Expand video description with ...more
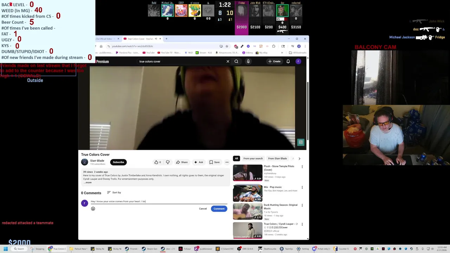 point(88,182)
